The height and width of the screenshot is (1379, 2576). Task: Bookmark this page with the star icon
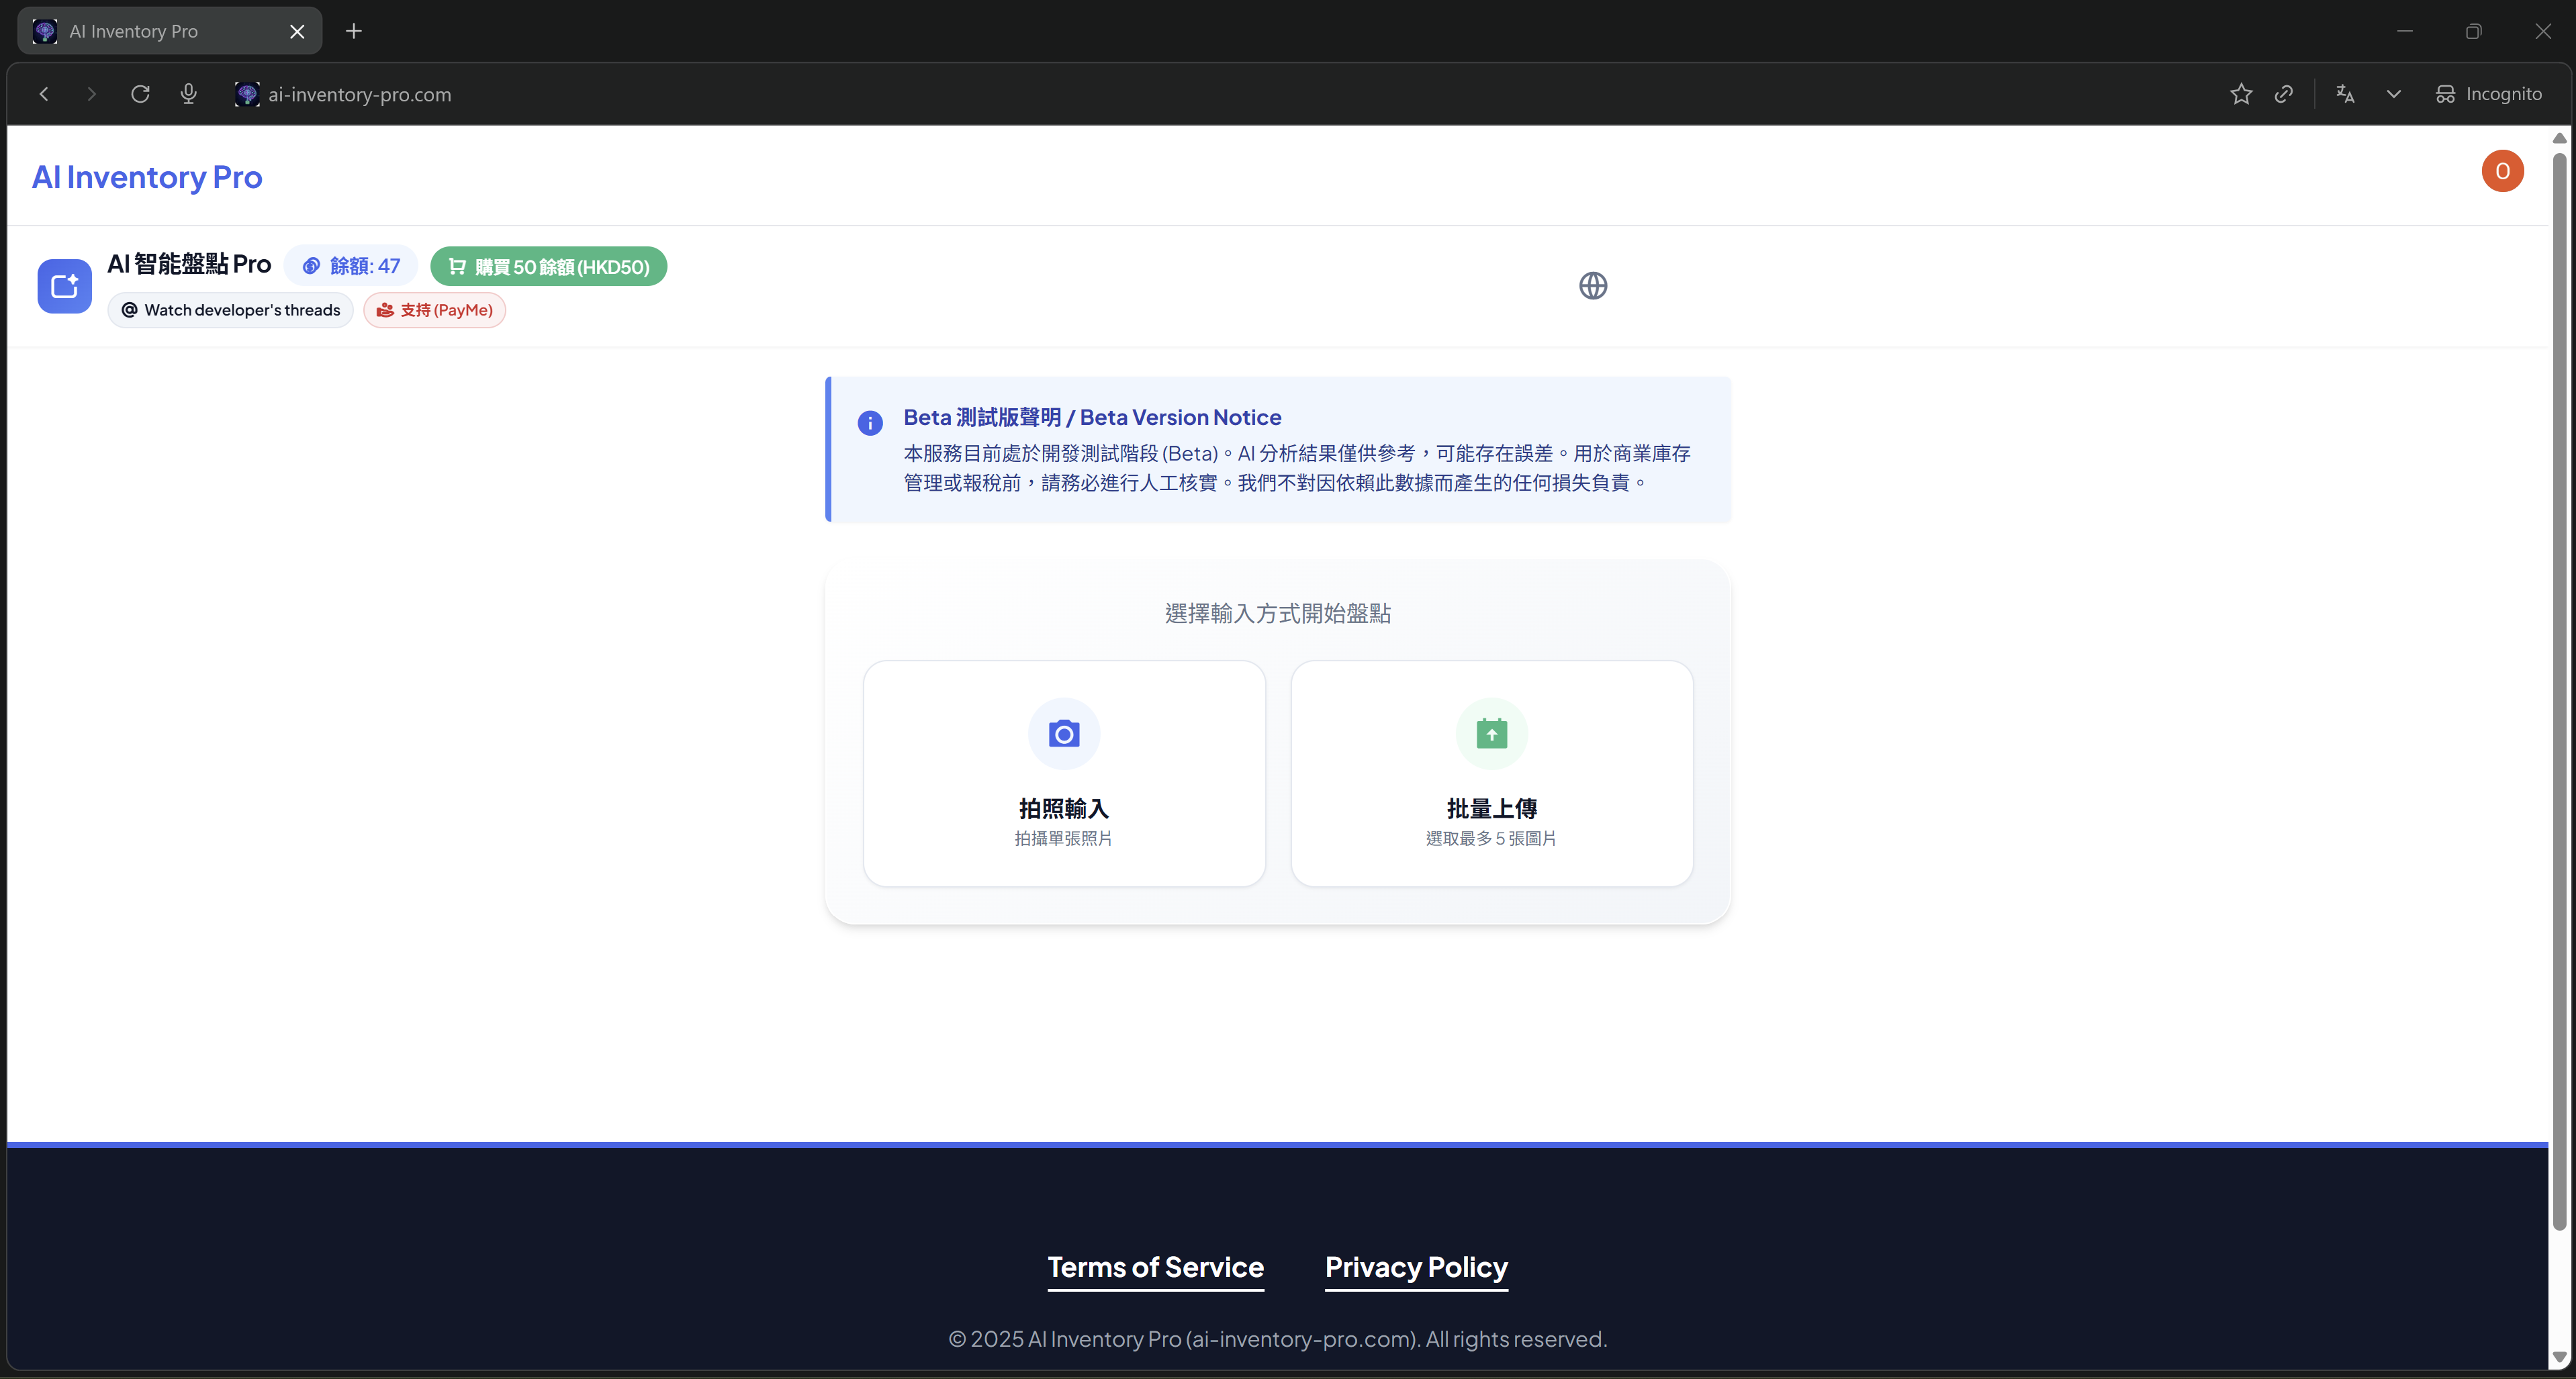tap(2240, 94)
